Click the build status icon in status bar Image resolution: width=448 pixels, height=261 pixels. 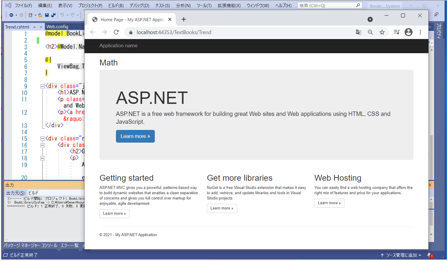click(x=5, y=255)
